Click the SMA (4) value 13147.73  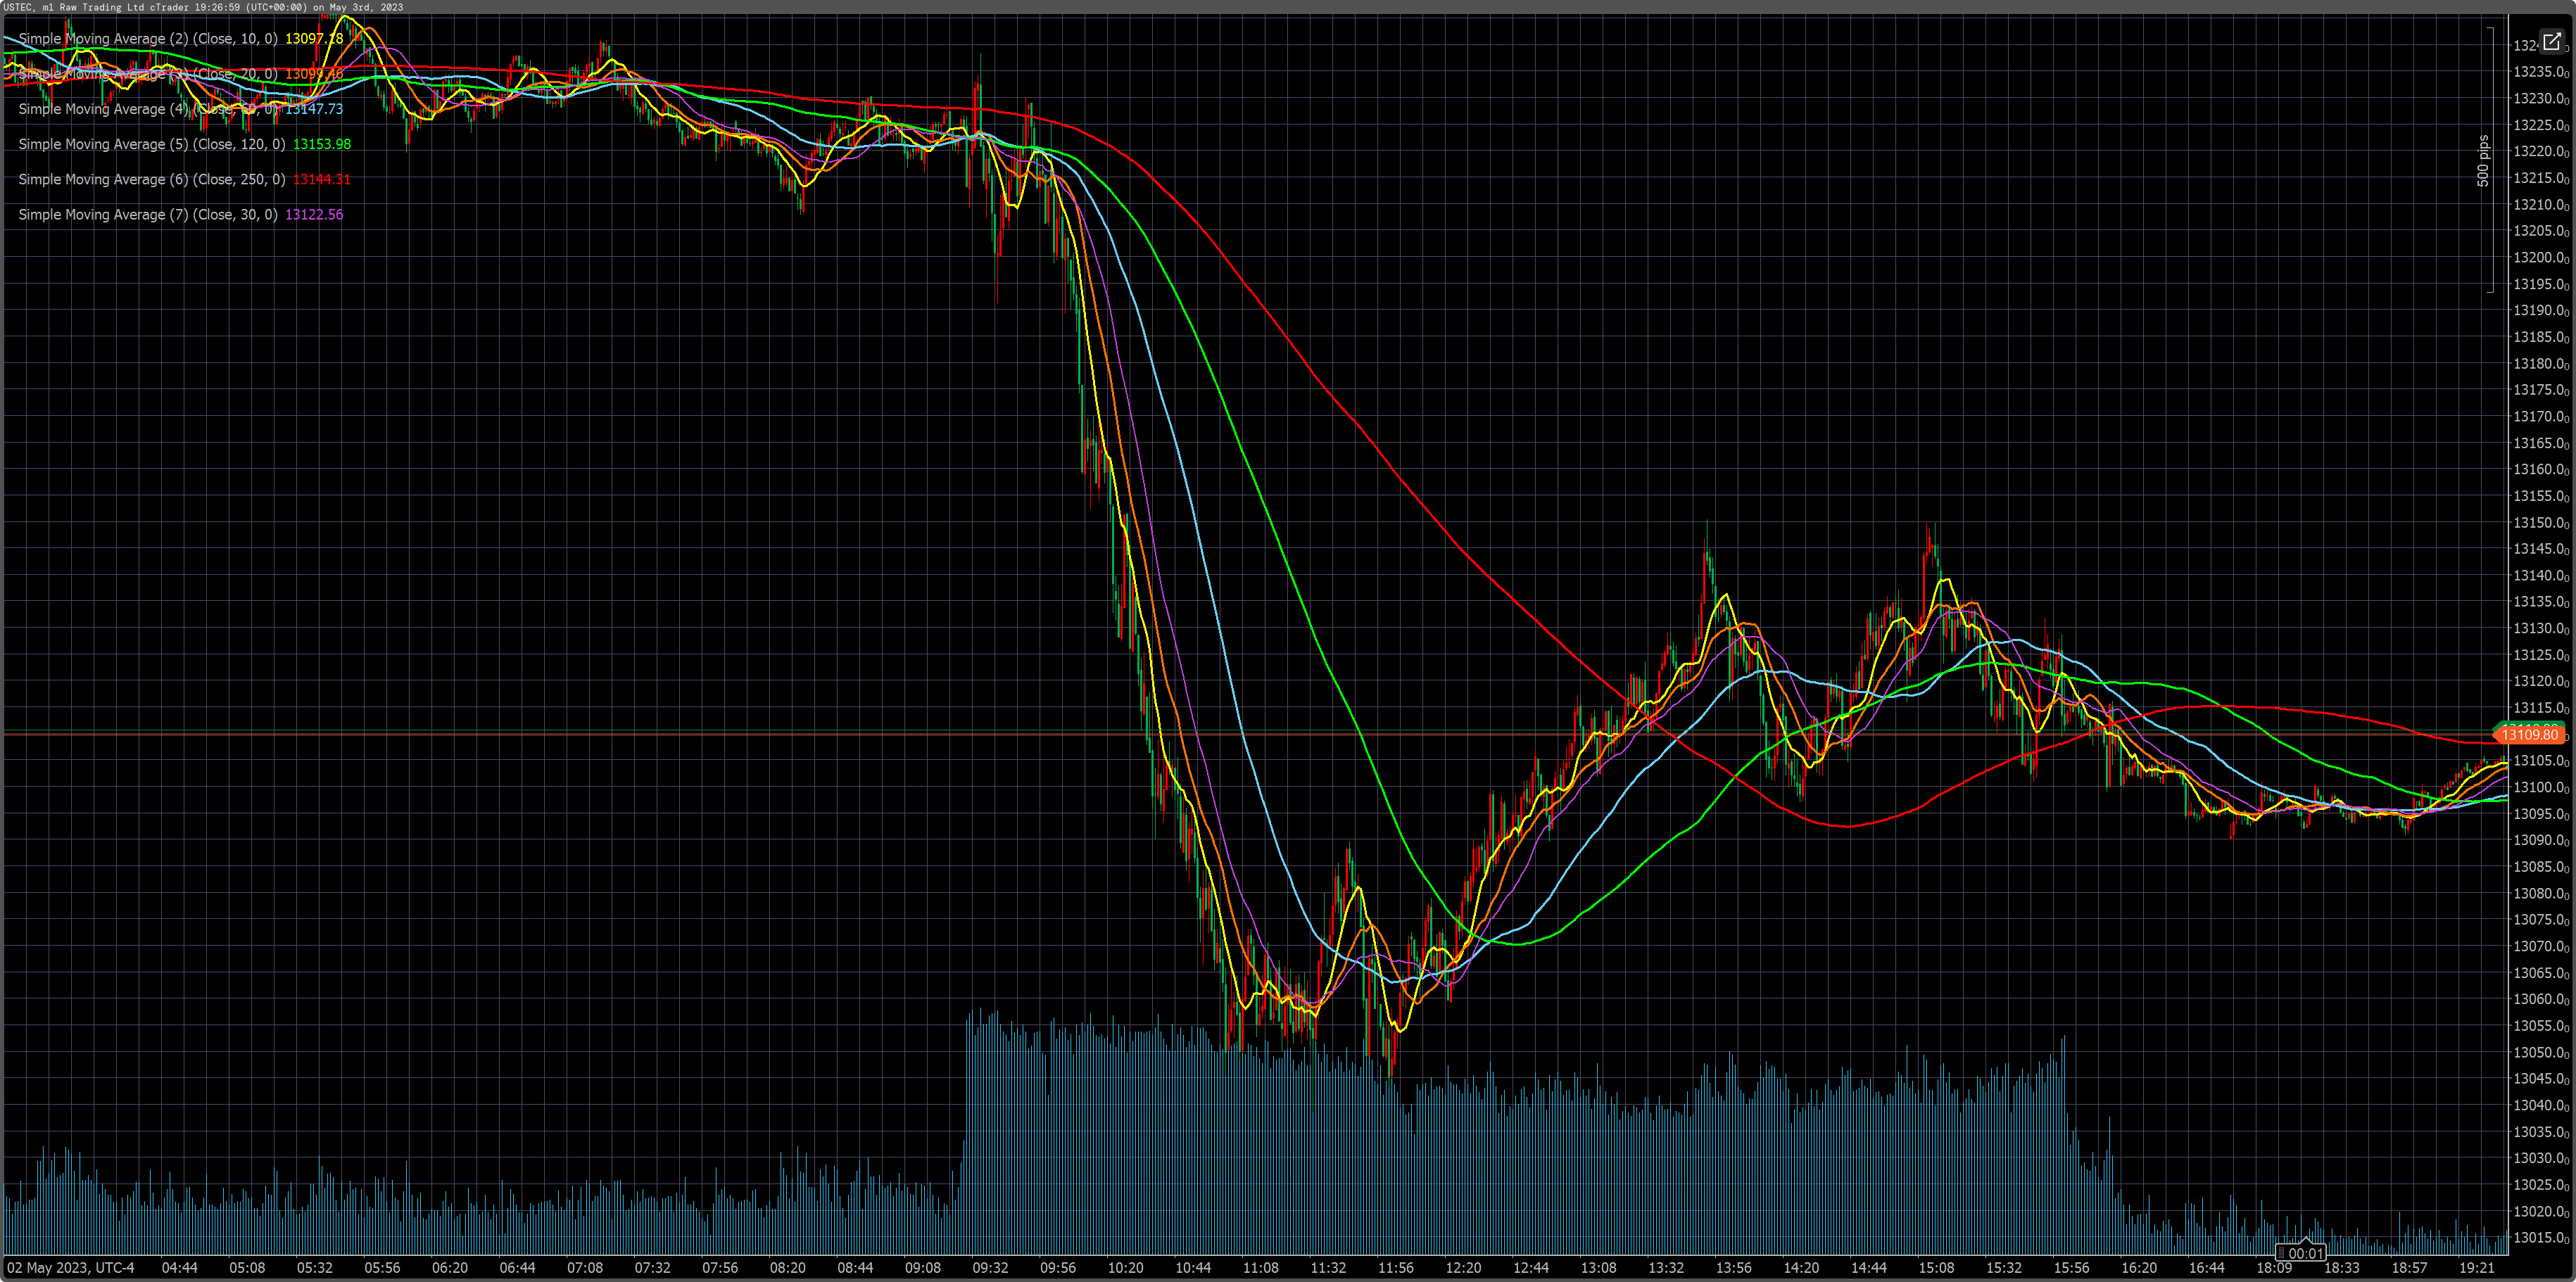[314, 109]
